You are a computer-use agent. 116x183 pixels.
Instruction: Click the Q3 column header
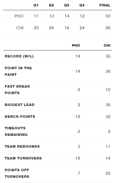pyautogui.click(x=67, y=5)
